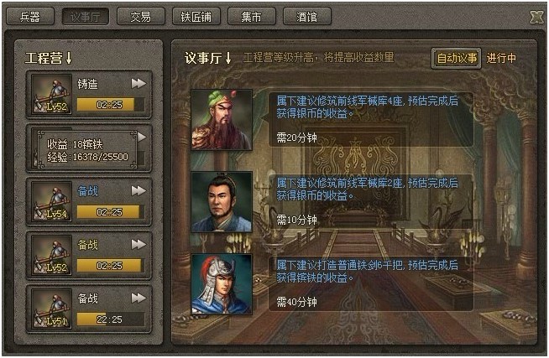This screenshot has height=358, width=549.
Task: Accept the 军械库2座 10-minute proposal
Action: tap(371, 201)
